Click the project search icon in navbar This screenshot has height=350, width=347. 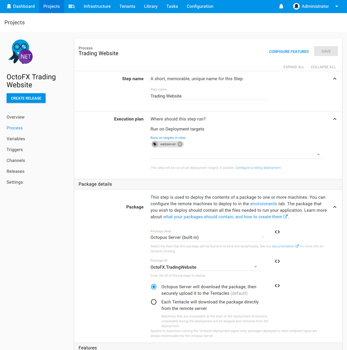pos(72,7)
